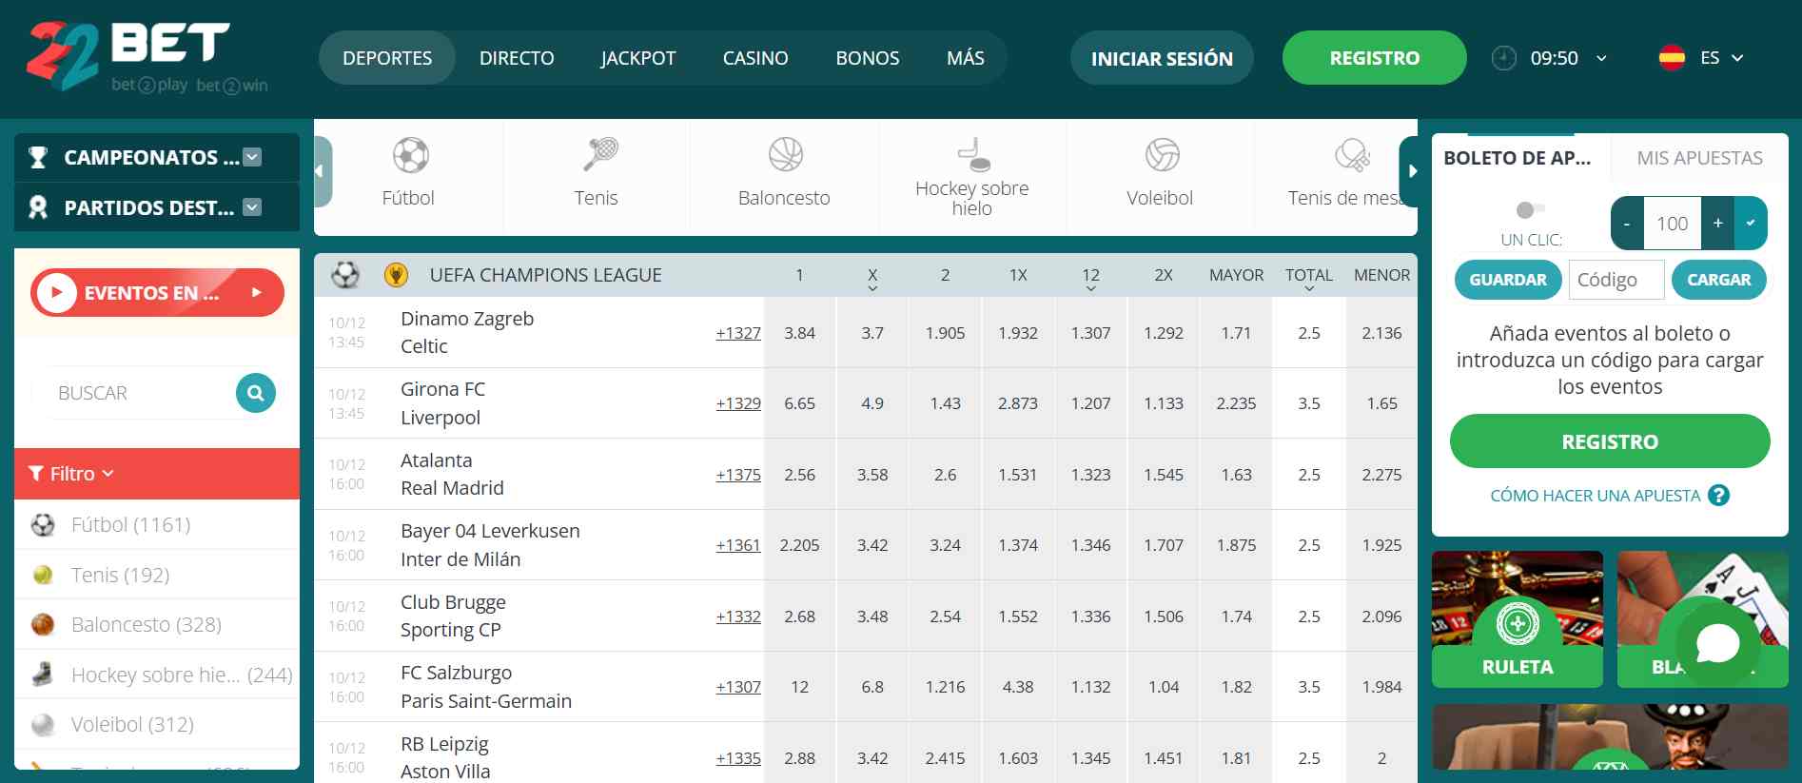Open +1327 markets for Dinamo Zagreb
The width and height of the screenshot is (1802, 783).
coord(738,333)
